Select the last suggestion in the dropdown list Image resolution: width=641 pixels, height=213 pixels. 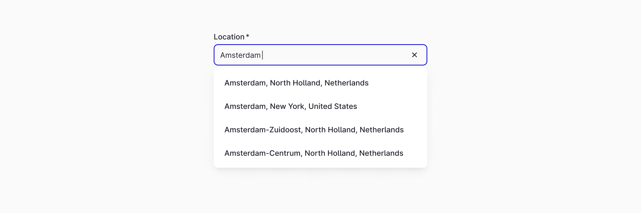point(314,153)
